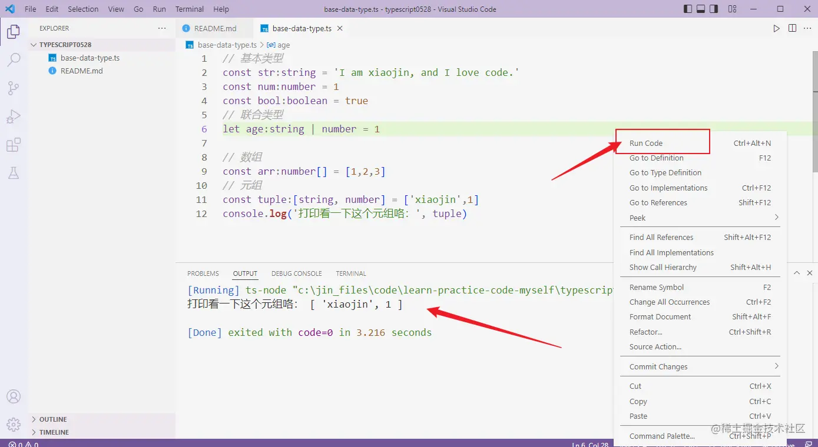Open Explorer Views and More Actions ellipsis
The width and height of the screenshot is (818, 447).
[x=162, y=28]
